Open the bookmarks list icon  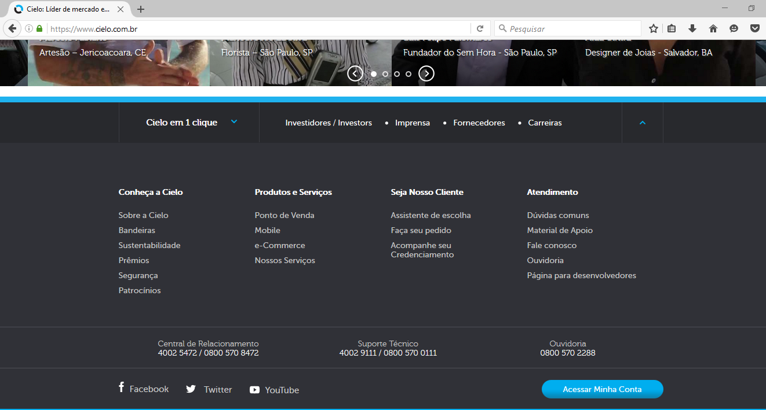(x=672, y=28)
